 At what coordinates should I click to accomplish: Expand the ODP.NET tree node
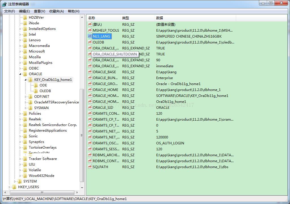[25, 97]
